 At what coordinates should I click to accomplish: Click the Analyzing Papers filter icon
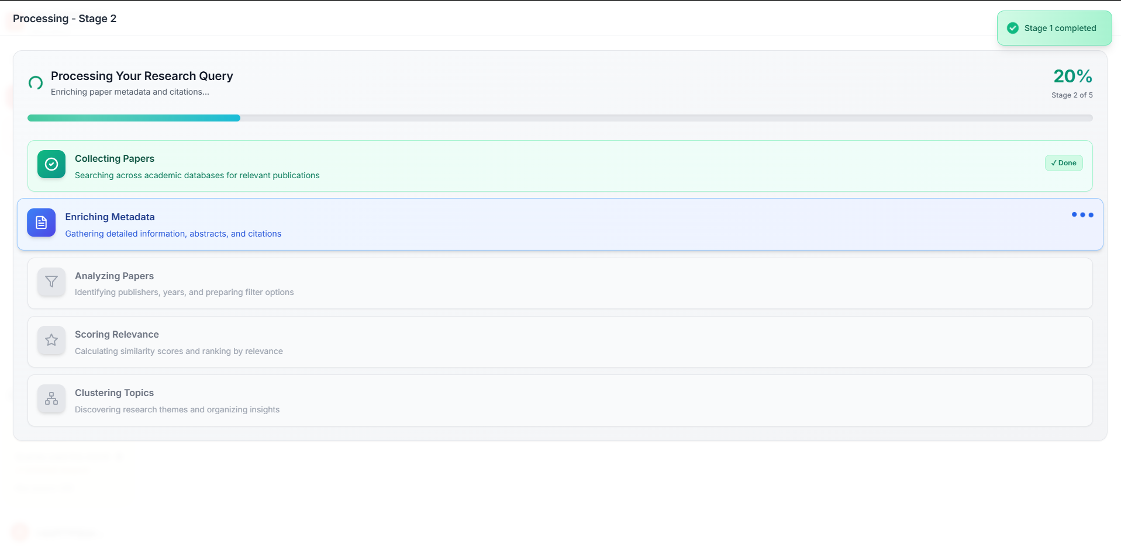point(51,282)
